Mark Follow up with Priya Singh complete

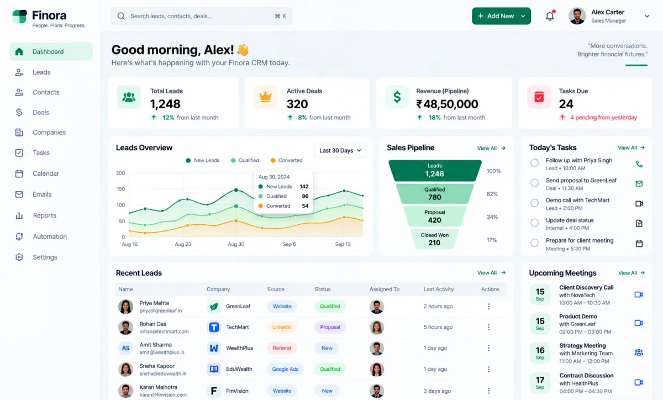pyautogui.click(x=534, y=163)
